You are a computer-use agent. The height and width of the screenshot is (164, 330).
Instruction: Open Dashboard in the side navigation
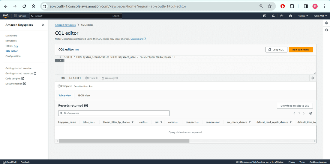11,36
